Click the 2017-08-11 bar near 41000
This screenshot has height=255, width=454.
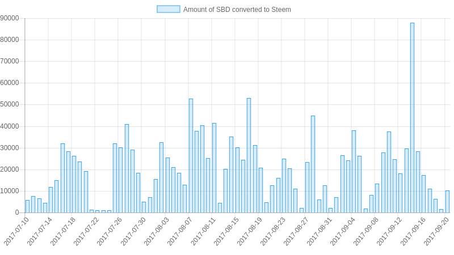click(x=215, y=168)
